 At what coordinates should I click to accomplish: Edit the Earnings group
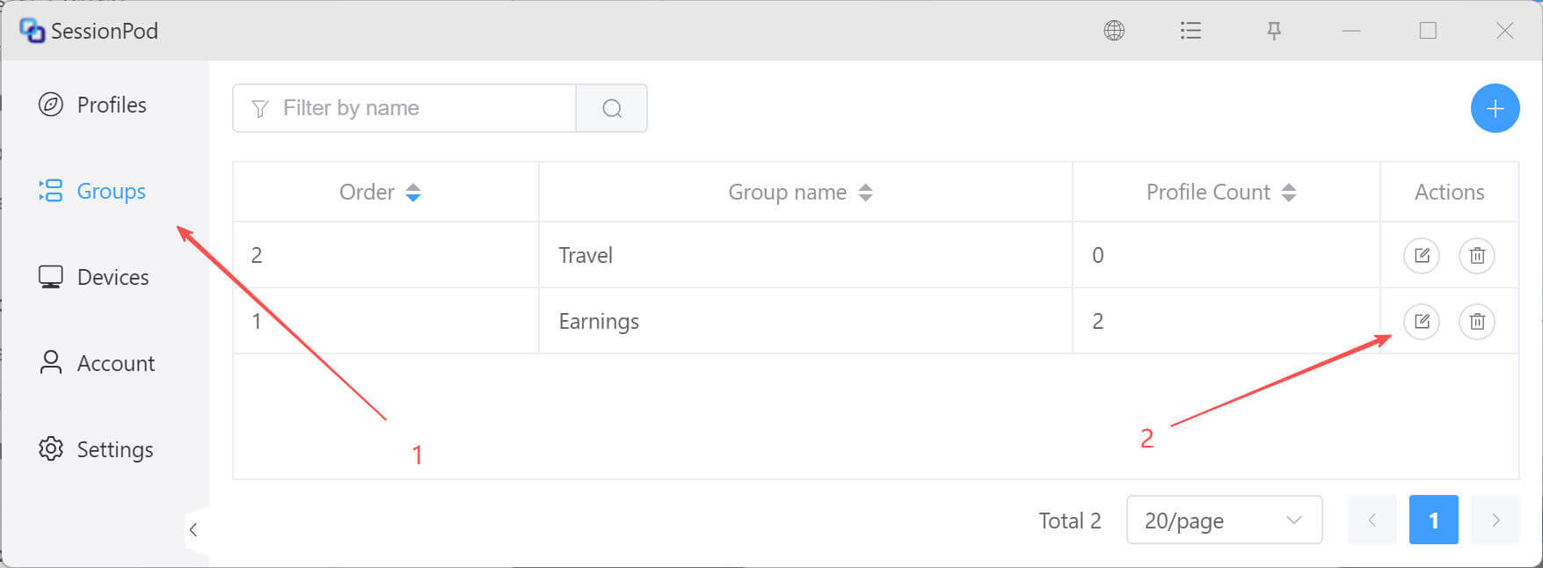(1422, 322)
